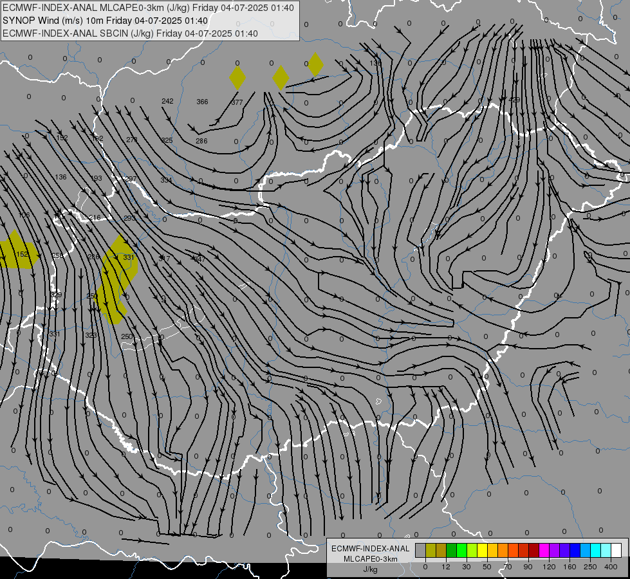Click the white legend swatch at 400

point(616,550)
